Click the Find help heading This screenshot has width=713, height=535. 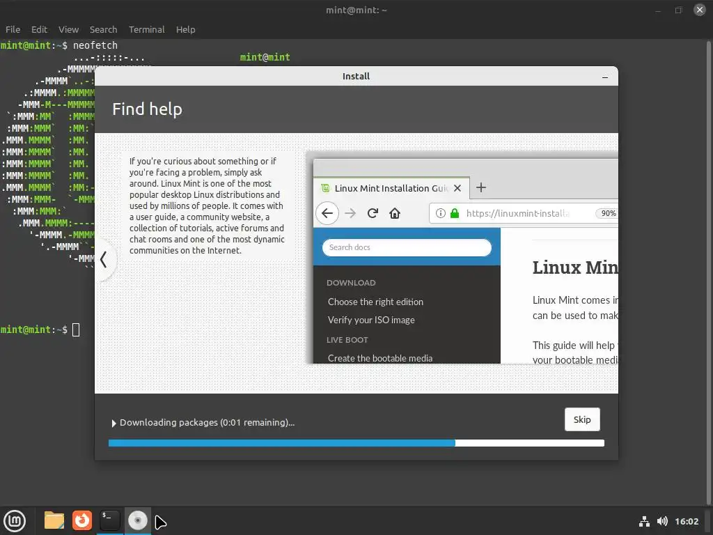pos(147,109)
